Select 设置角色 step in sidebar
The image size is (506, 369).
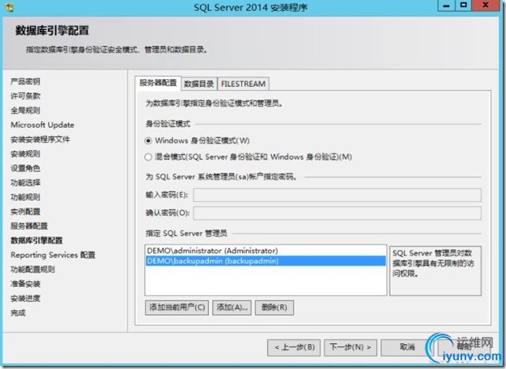click(x=25, y=168)
